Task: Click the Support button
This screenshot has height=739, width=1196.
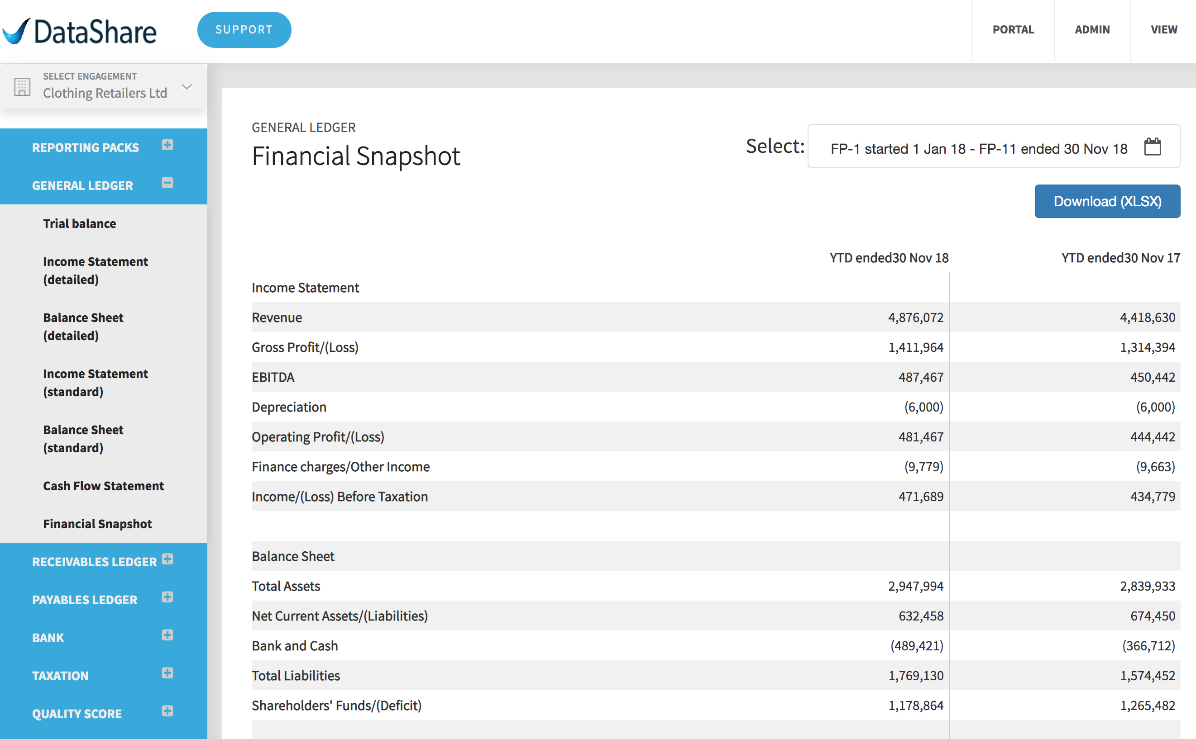Action: click(x=244, y=30)
